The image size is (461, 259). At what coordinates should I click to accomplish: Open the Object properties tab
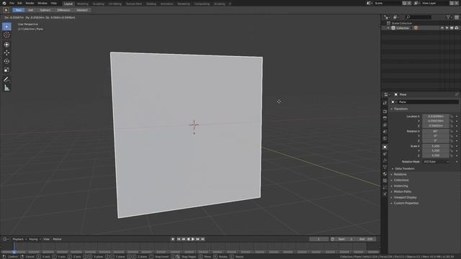pyautogui.click(x=385, y=147)
